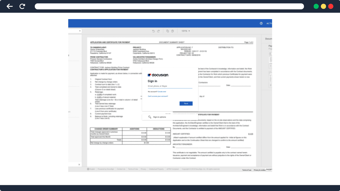Open the blurred Terms of Use footer link
This screenshot has width=340, height=191.
coord(133,169)
